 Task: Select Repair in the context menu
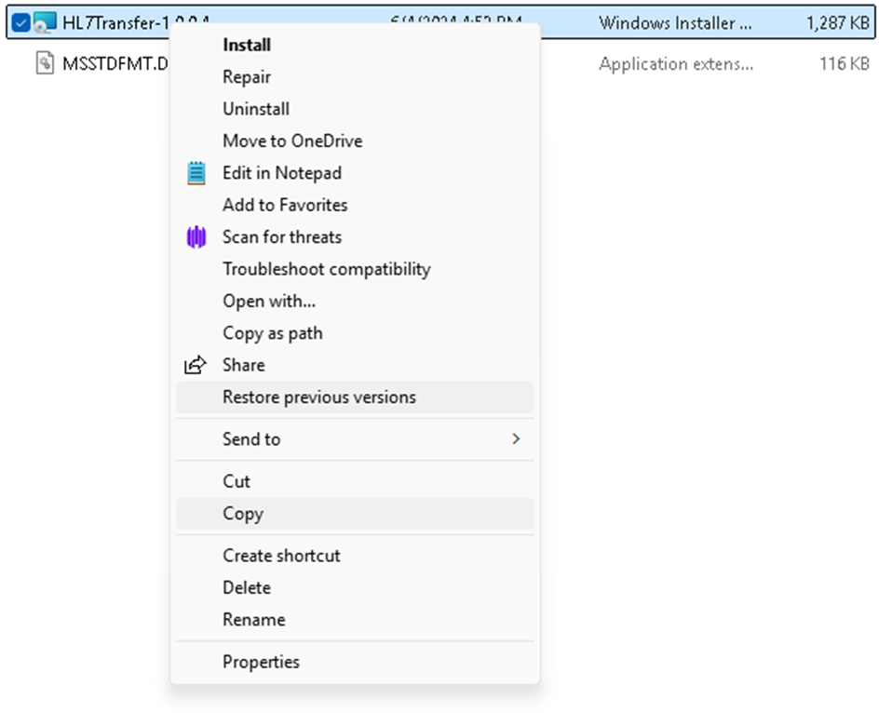pos(247,77)
